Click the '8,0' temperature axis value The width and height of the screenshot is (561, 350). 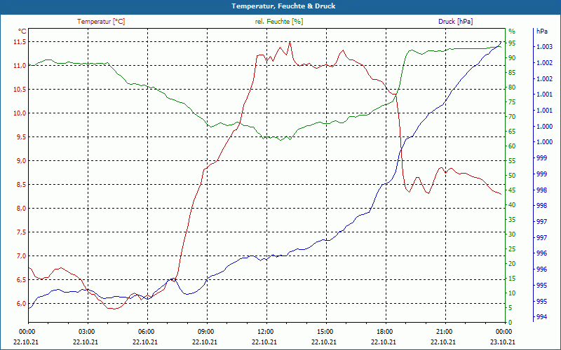coord(21,209)
